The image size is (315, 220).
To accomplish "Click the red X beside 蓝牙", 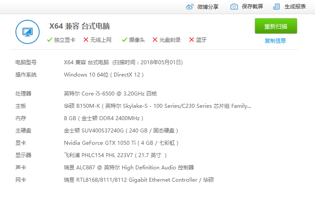I will pyautogui.click(x=192, y=40).
